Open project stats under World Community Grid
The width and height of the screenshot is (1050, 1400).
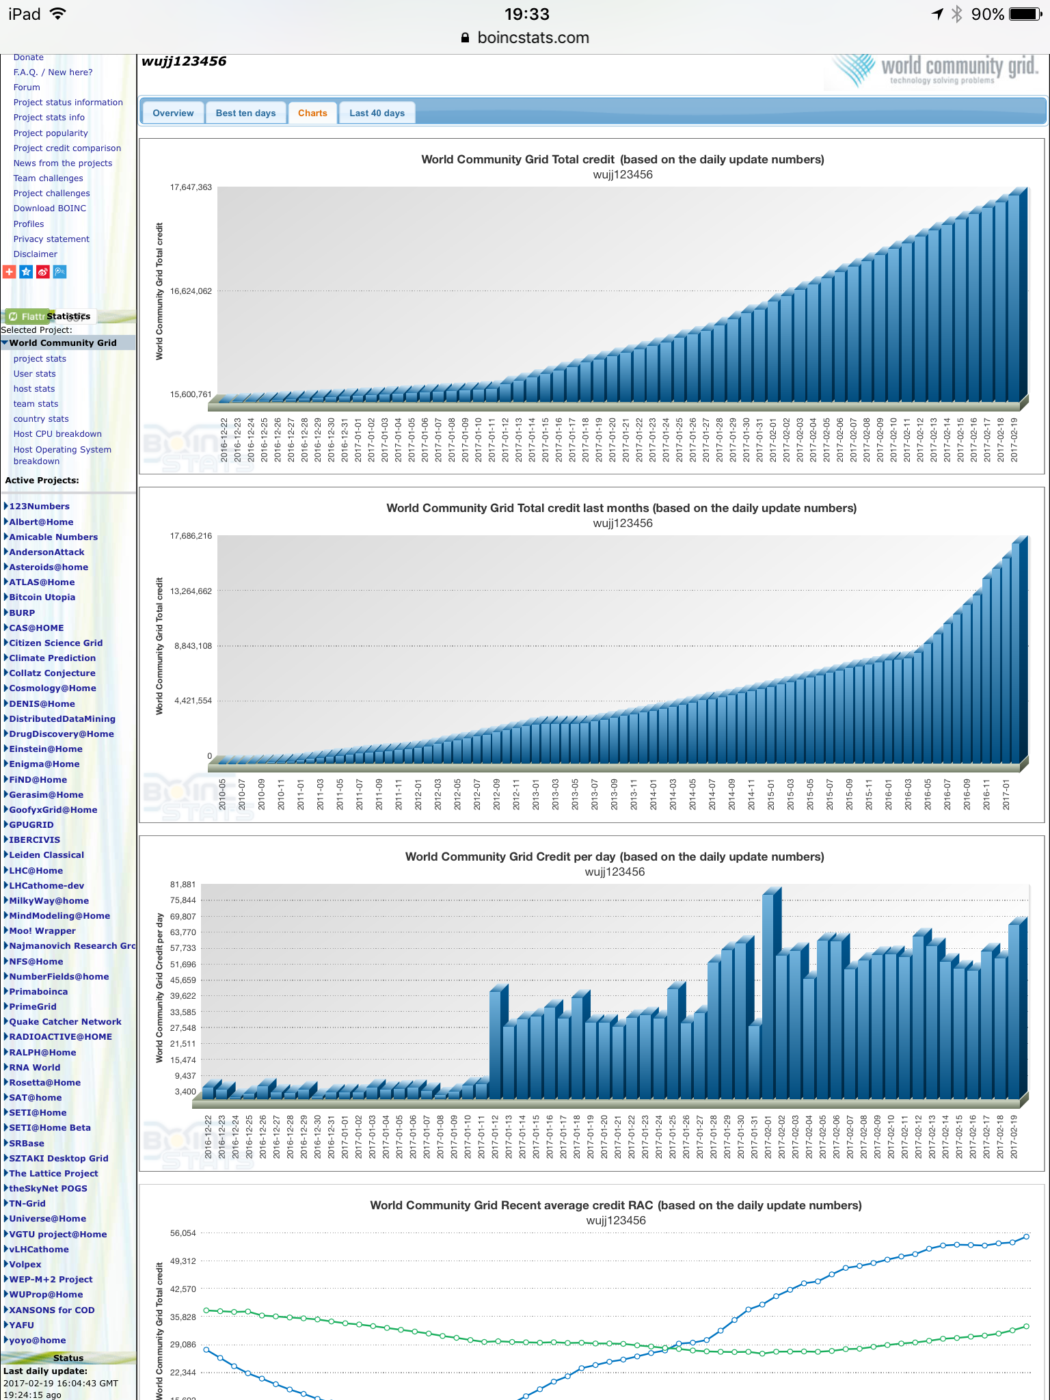[x=40, y=358]
